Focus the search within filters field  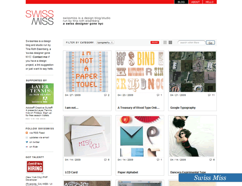(191, 42)
